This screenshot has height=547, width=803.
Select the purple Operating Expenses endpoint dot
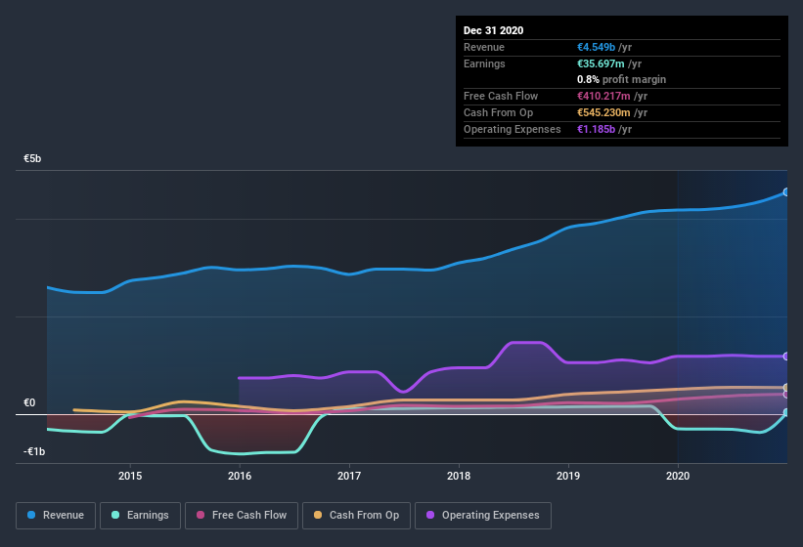786,357
